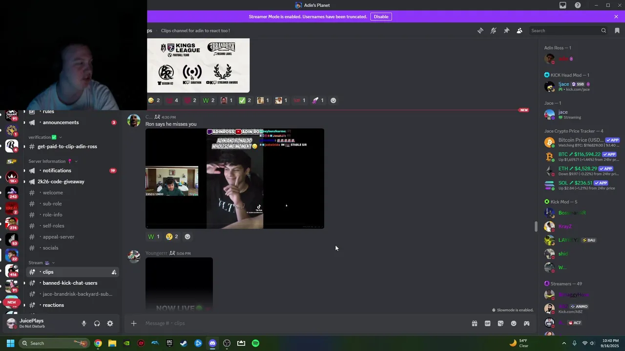The image size is (625, 351).
Task: Toggle the sad face reaction with count 2
Action: coord(172,236)
